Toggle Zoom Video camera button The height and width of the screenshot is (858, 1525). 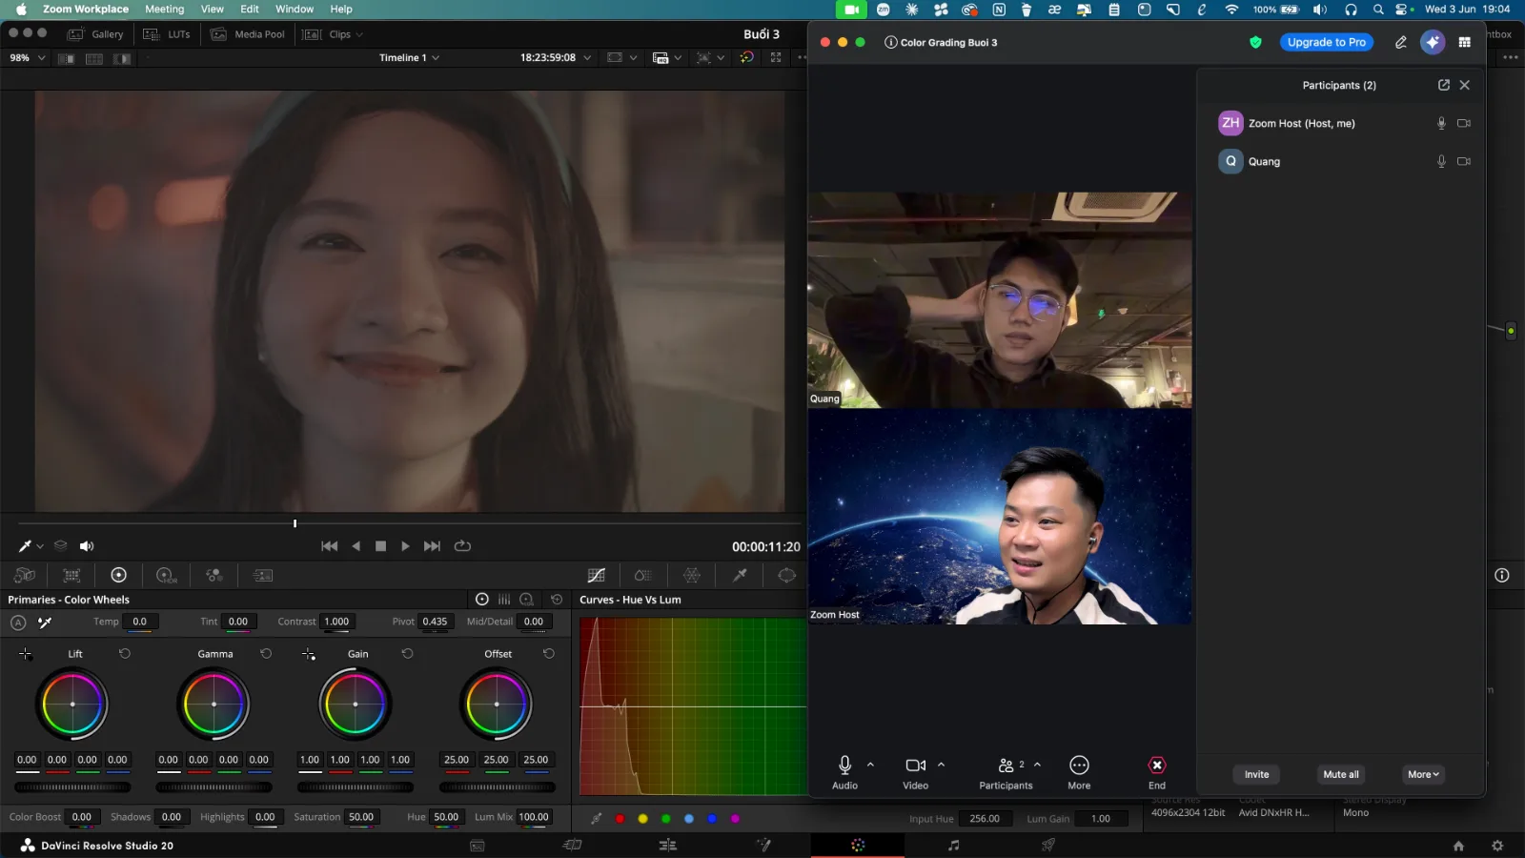coord(916,773)
